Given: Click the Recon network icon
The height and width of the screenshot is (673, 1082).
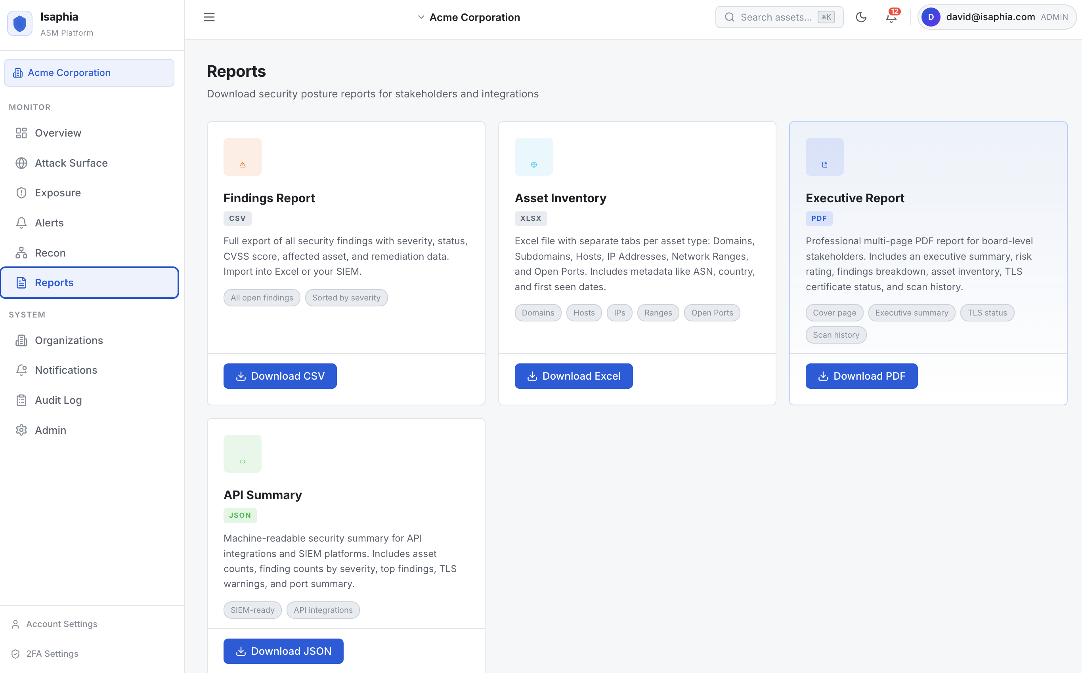Looking at the screenshot, I should pos(21,253).
